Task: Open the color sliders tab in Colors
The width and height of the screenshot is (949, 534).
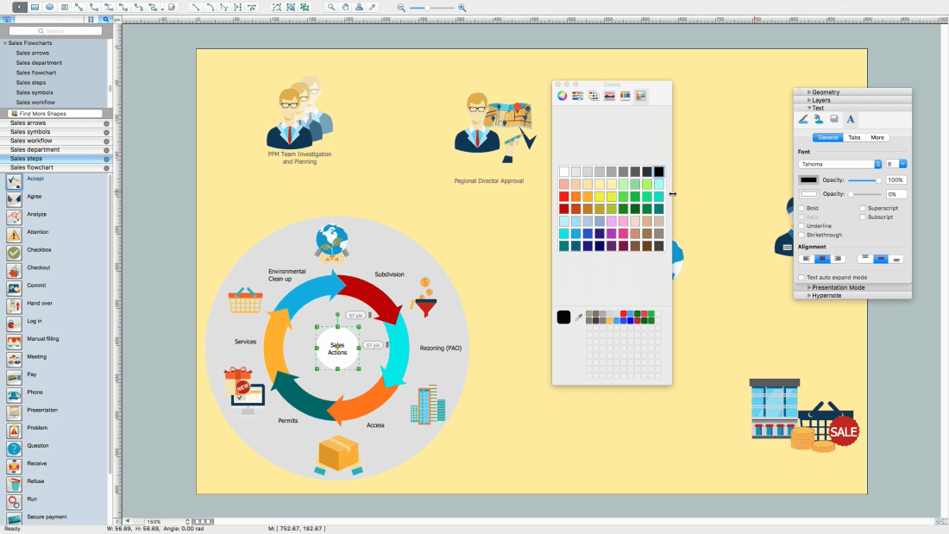Action: tap(578, 96)
